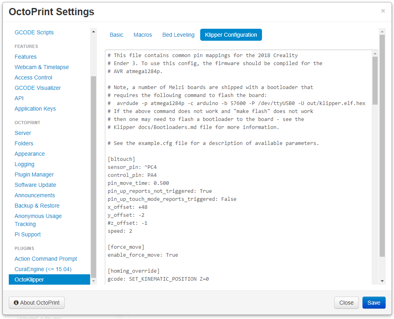The height and width of the screenshot is (319, 394).
Task: Click the y_offset: -2 line
Action: [x=126, y=215]
